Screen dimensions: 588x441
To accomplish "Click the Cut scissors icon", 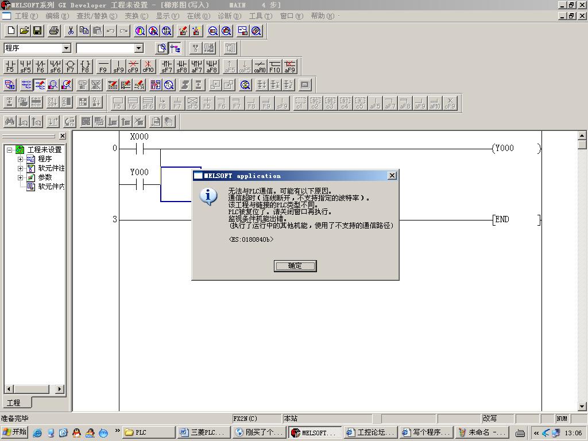I will click(x=71, y=31).
